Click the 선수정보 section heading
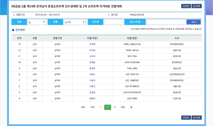Viewport: 213px width, 126px height. point(20,30)
